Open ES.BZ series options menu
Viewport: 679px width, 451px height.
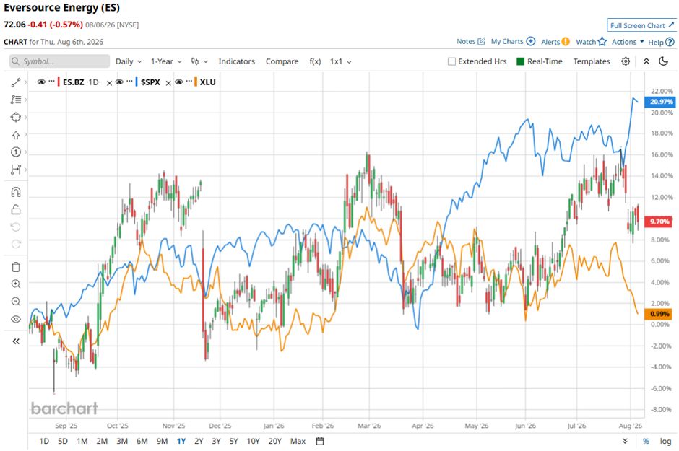pyautogui.click(x=51, y=82)
